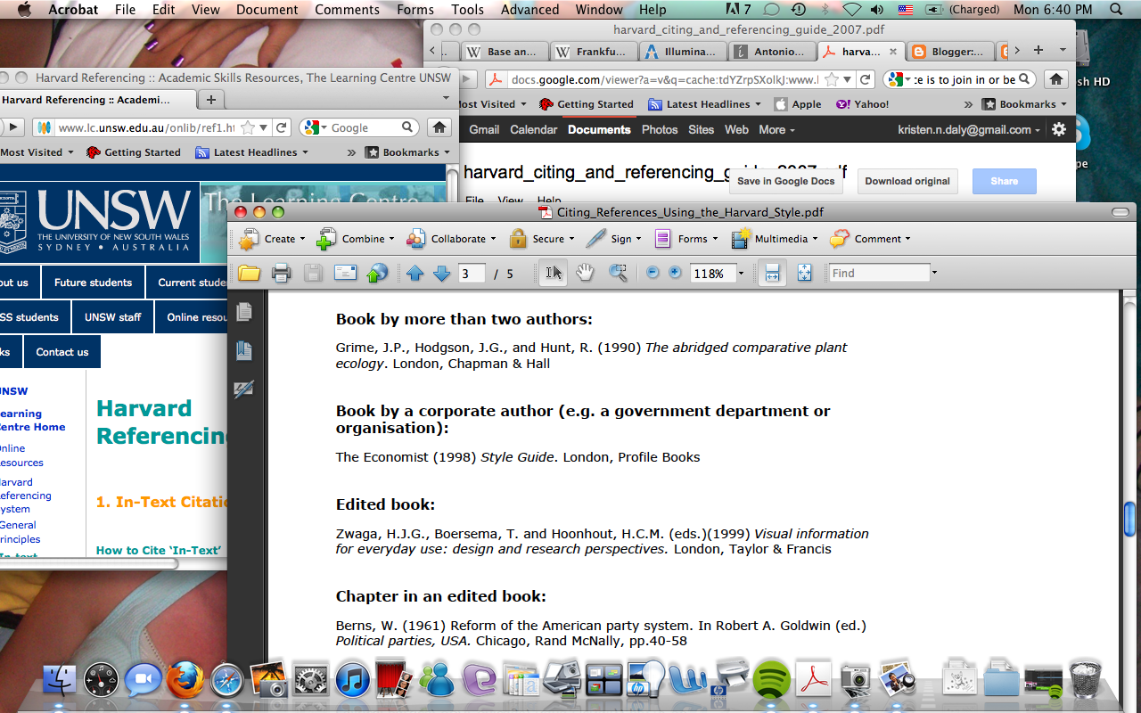Open the Document menu in menu bar
This screenshot has height=713, width=1141.
267,10
